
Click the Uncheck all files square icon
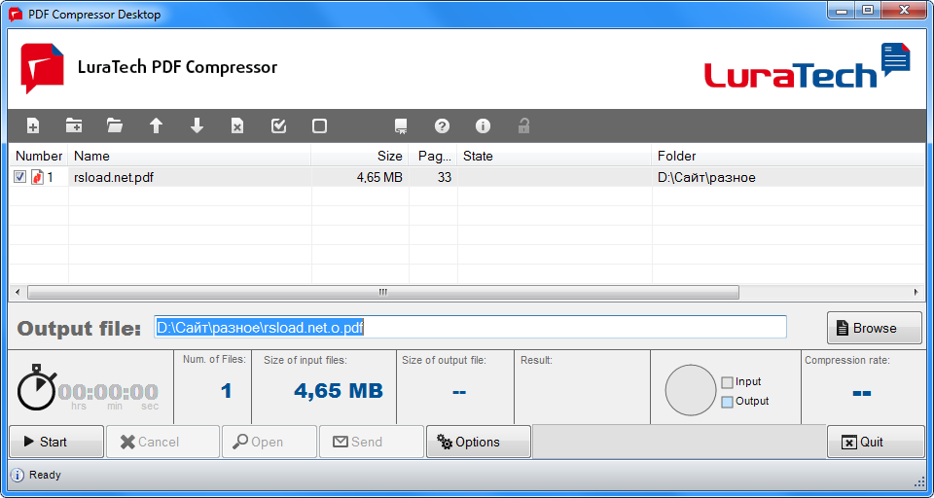point(319,125)
